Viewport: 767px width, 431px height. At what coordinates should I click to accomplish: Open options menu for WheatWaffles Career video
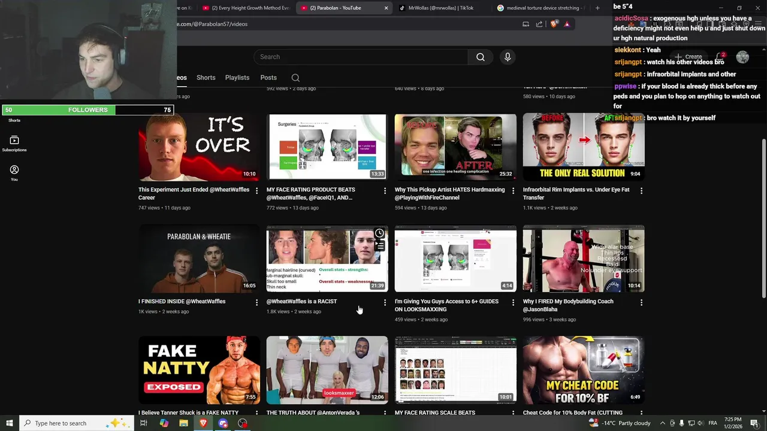(256, 190)
